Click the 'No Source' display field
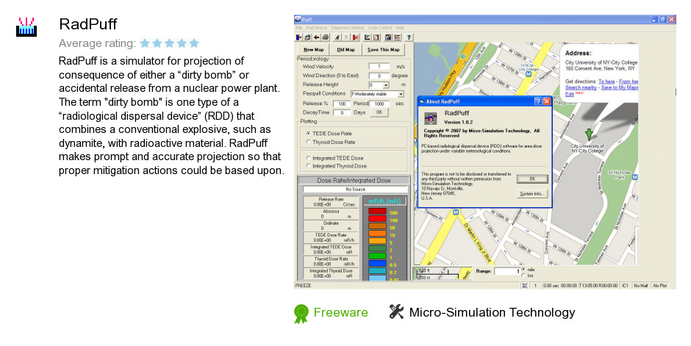This screenshot has height=346, width=691. 355,190
